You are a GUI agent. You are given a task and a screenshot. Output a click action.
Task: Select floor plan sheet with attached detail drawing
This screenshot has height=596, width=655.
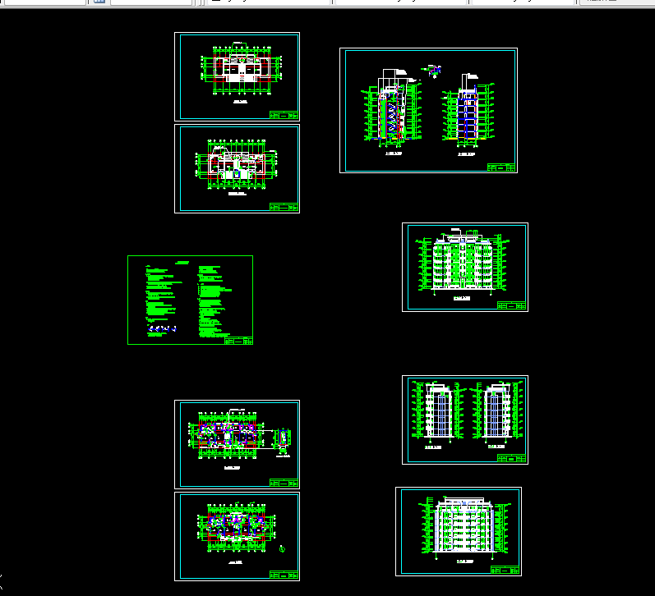(x=237, y=444)
